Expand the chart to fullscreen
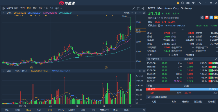 [x=138, y=8]
